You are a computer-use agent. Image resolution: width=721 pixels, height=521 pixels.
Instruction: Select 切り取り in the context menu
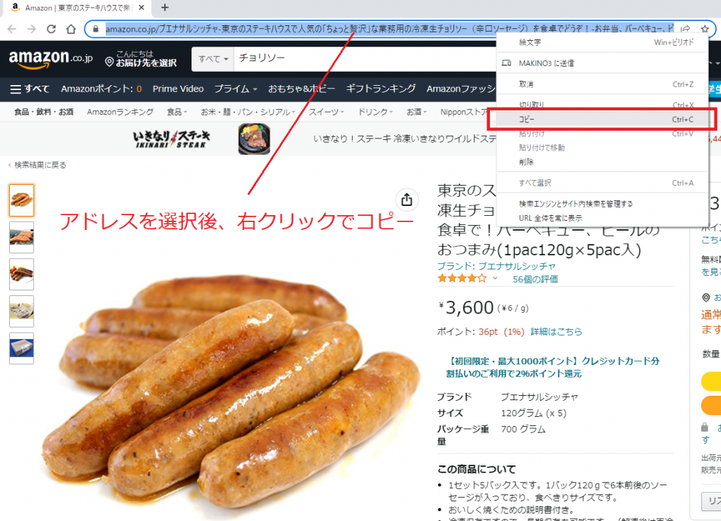pyautogui.click(x=603, y=105)
